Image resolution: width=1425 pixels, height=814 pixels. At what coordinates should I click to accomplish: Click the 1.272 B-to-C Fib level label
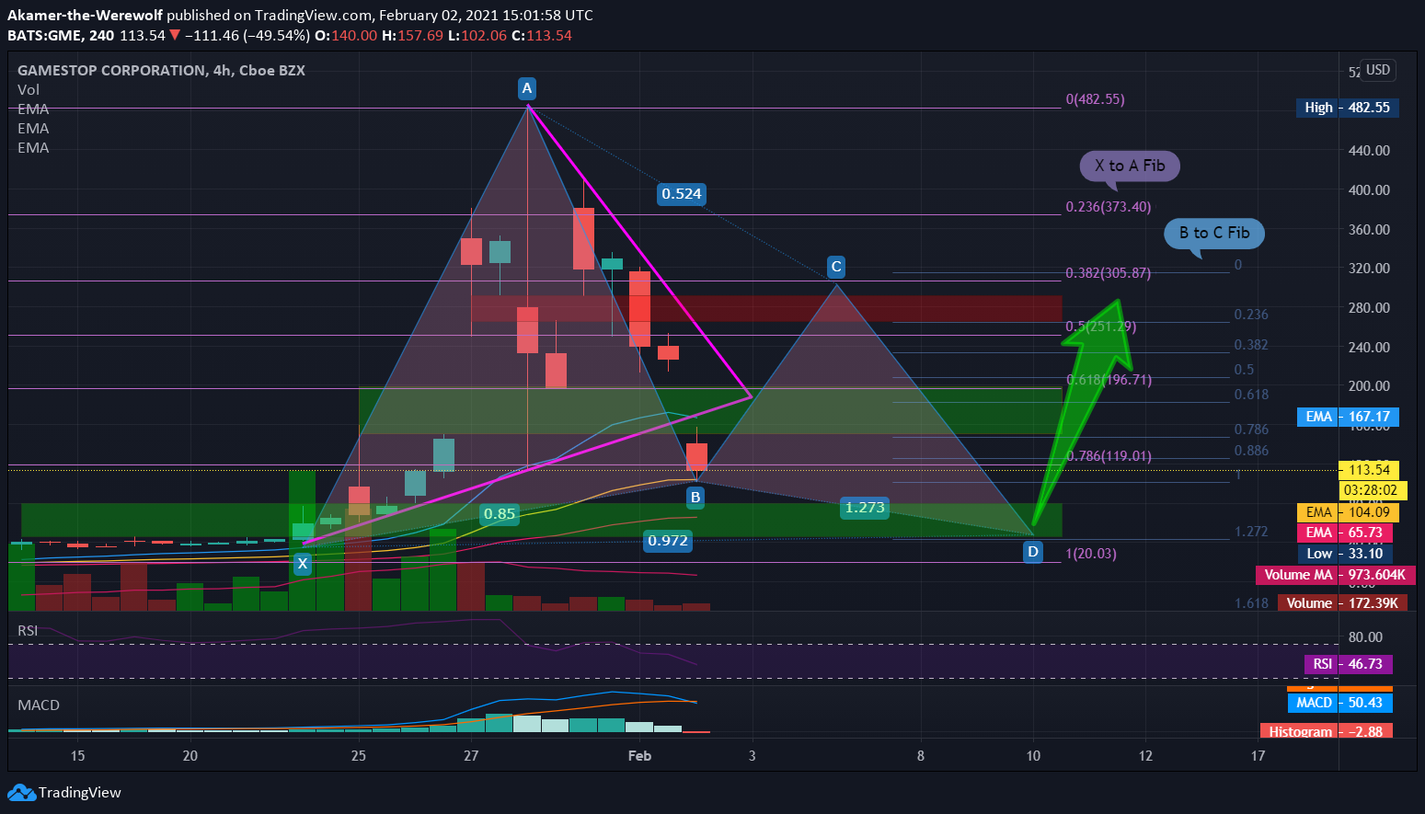pos(1251,532)
